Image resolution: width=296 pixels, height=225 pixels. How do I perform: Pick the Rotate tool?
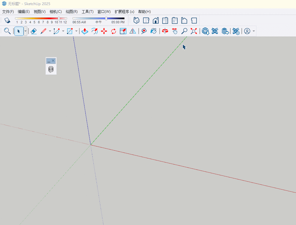pos(114,31)
